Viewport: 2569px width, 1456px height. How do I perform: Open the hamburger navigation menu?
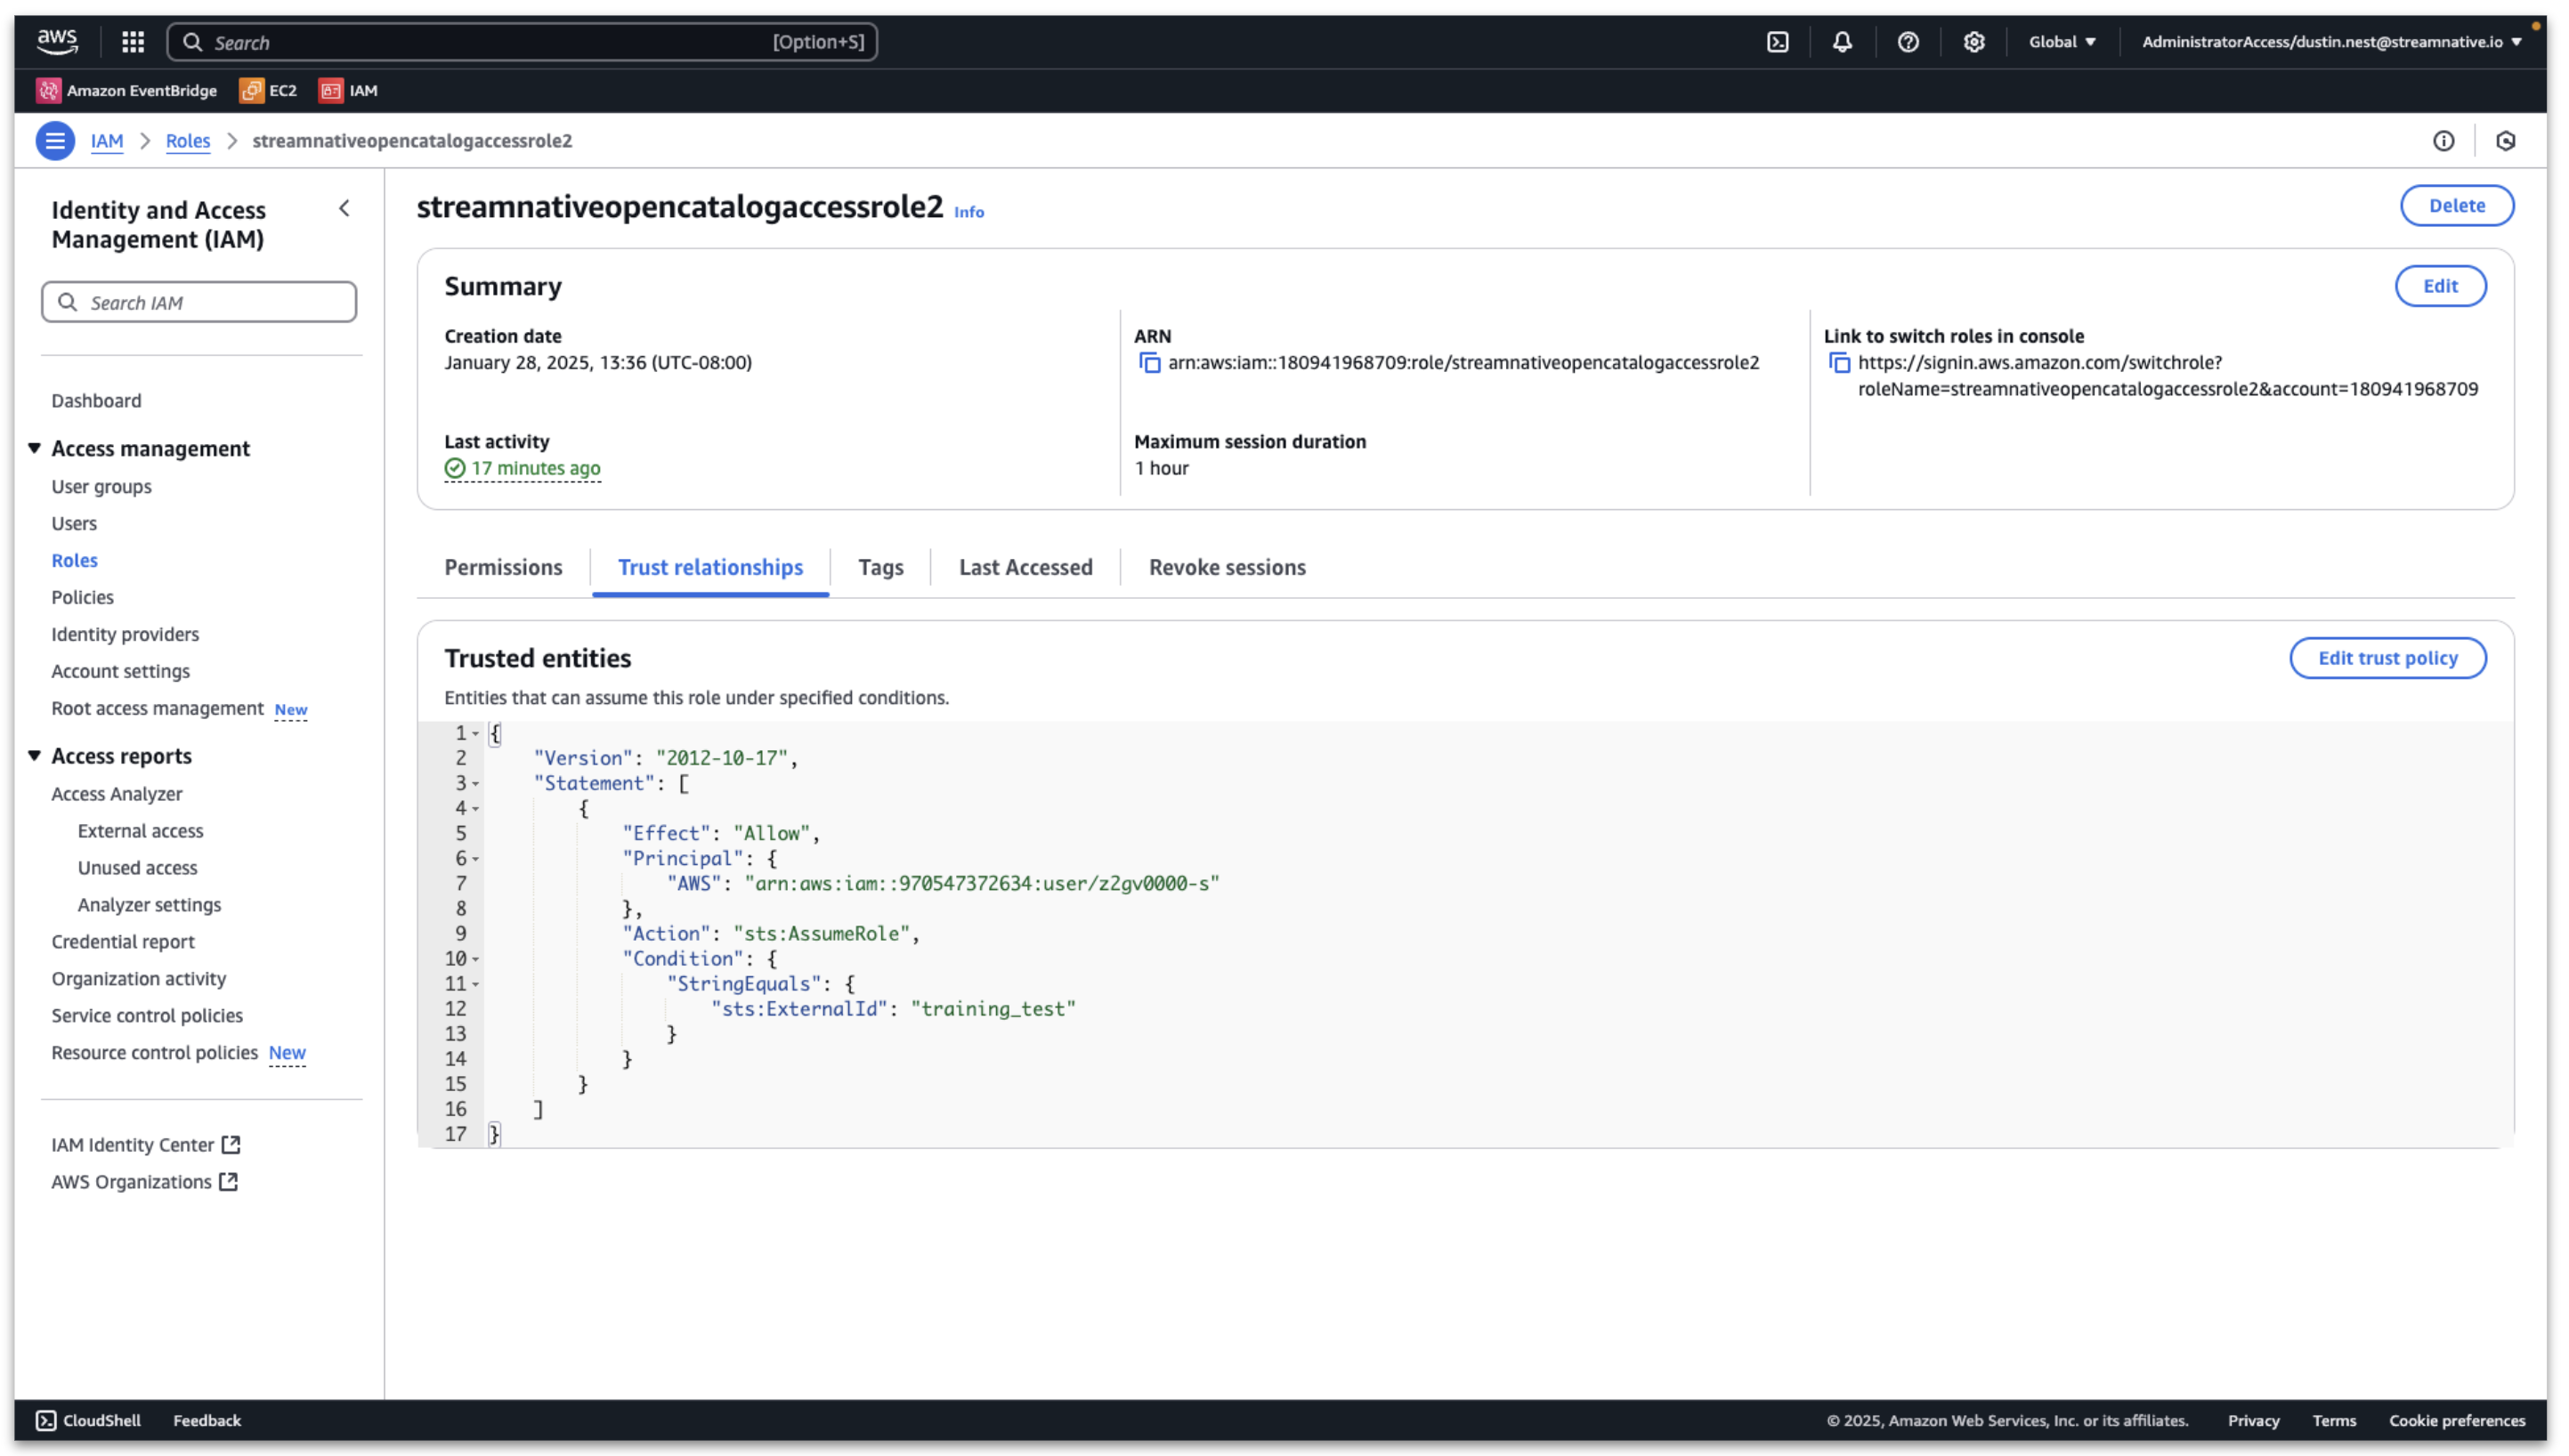click(55, 140)
